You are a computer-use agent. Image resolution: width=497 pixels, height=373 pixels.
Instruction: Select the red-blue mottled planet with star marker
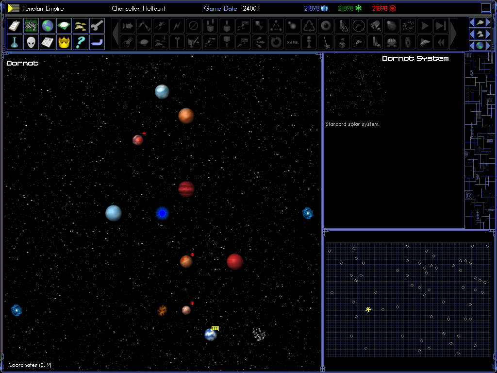coord(137,140)
